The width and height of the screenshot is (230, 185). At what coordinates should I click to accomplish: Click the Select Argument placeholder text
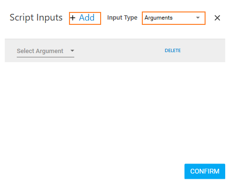point(40,51)
